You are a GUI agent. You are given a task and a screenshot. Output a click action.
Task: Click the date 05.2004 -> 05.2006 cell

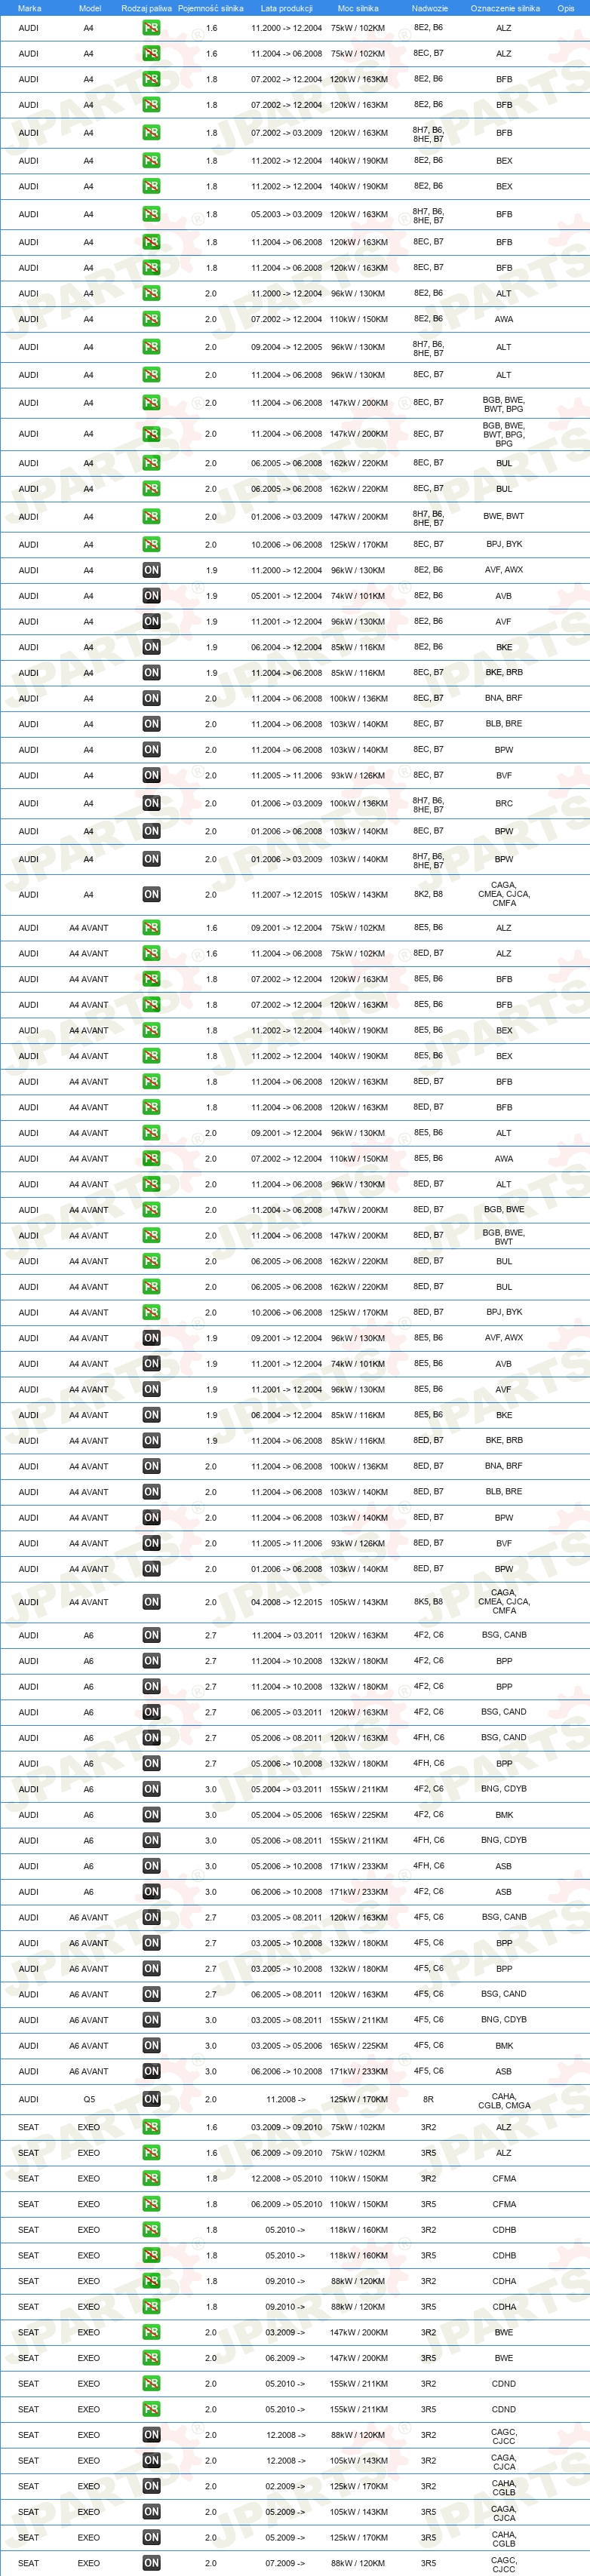[287, 1814]
